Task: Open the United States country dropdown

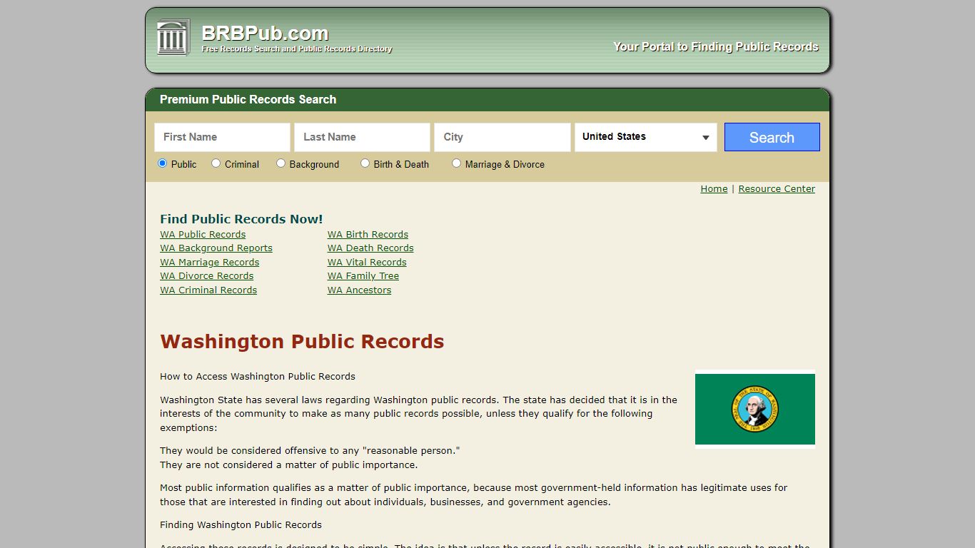Action: pos(646,137)
